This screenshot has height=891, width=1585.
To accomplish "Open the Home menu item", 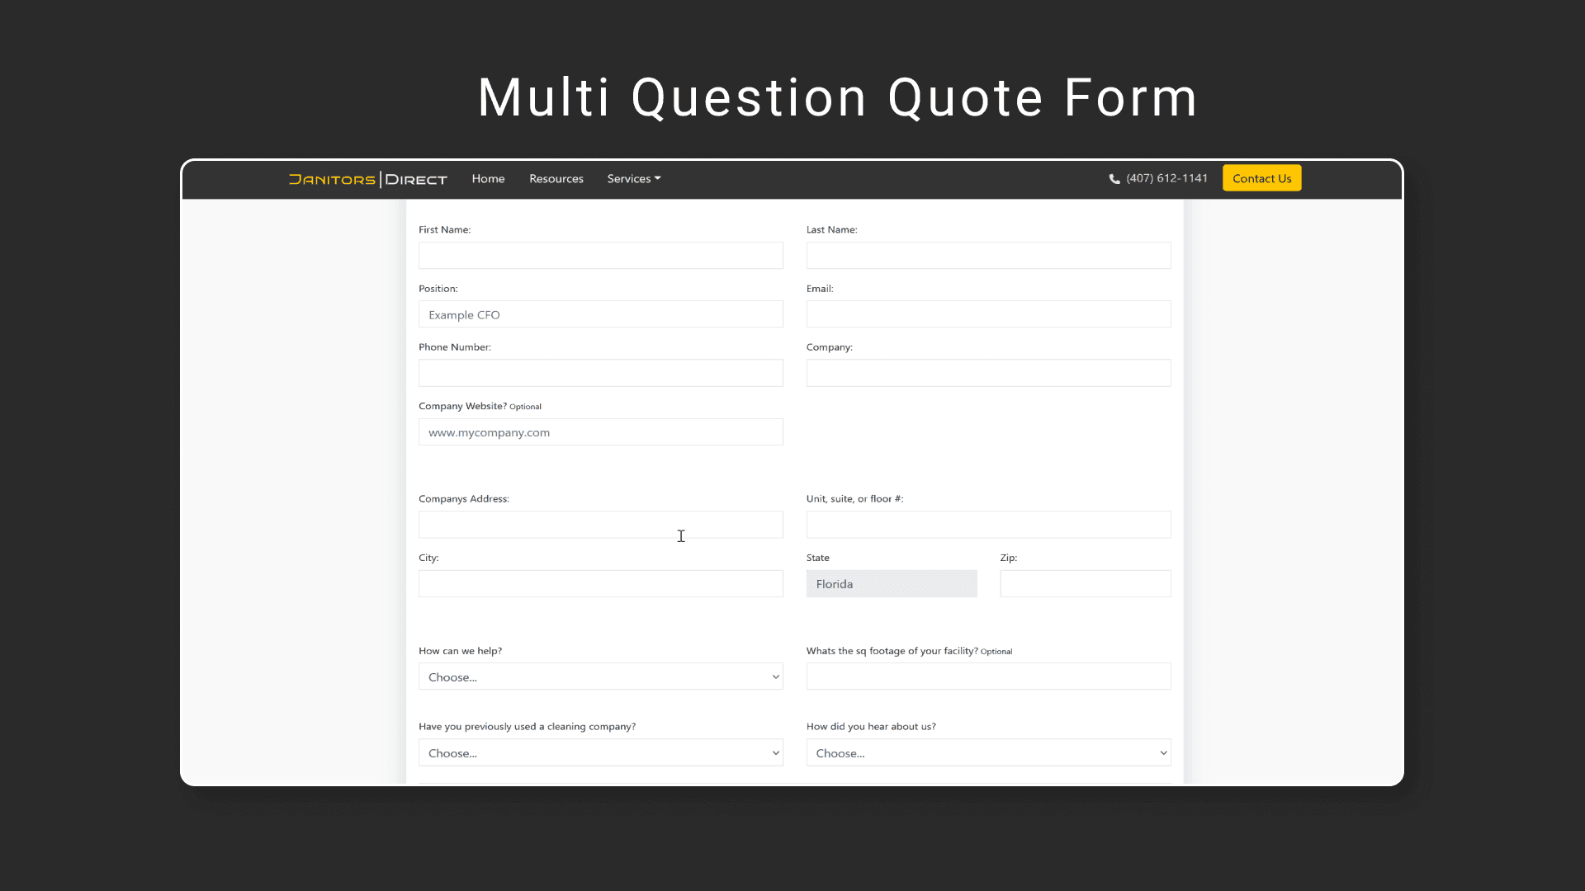I will point(488,178).
